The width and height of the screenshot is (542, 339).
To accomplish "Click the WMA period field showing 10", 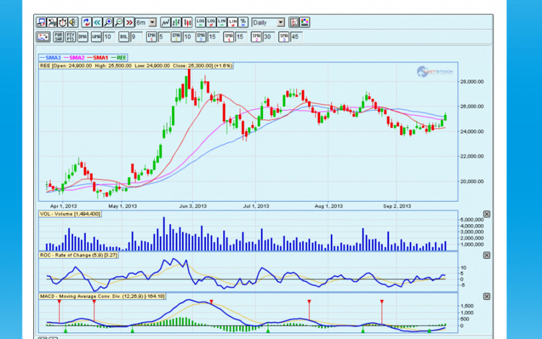I will point(108,37).
